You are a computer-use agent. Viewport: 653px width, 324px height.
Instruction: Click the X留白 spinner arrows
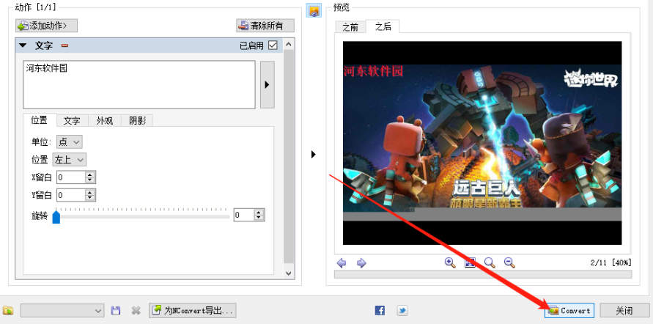point(90,177)
